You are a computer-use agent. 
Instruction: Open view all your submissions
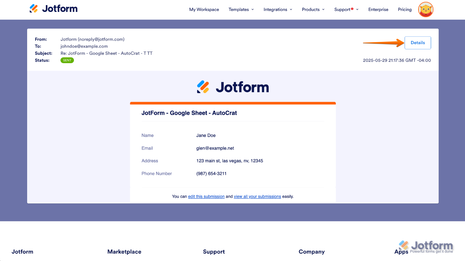point(257,196)
